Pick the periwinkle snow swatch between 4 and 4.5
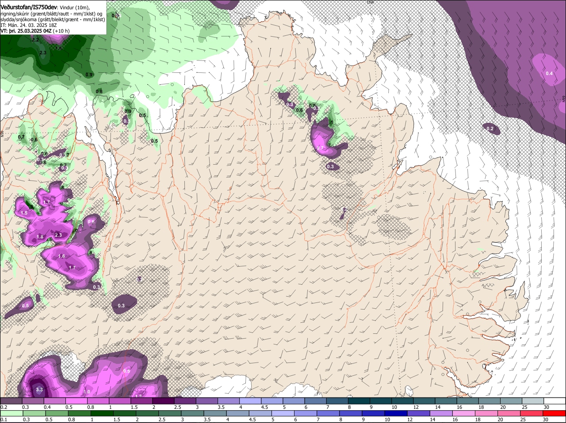Viewport: 566px width, 423px height. pyautogui.click(x=250, y=400)
